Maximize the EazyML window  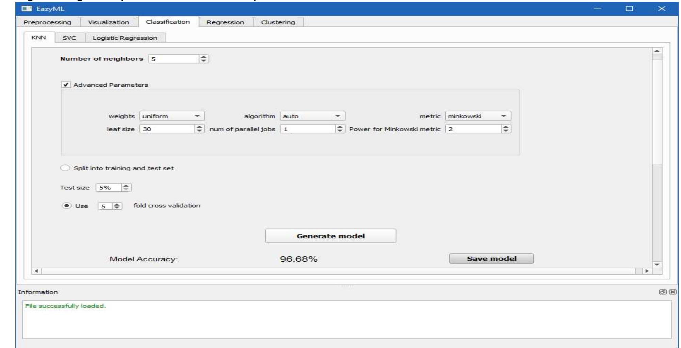point(629,8)
